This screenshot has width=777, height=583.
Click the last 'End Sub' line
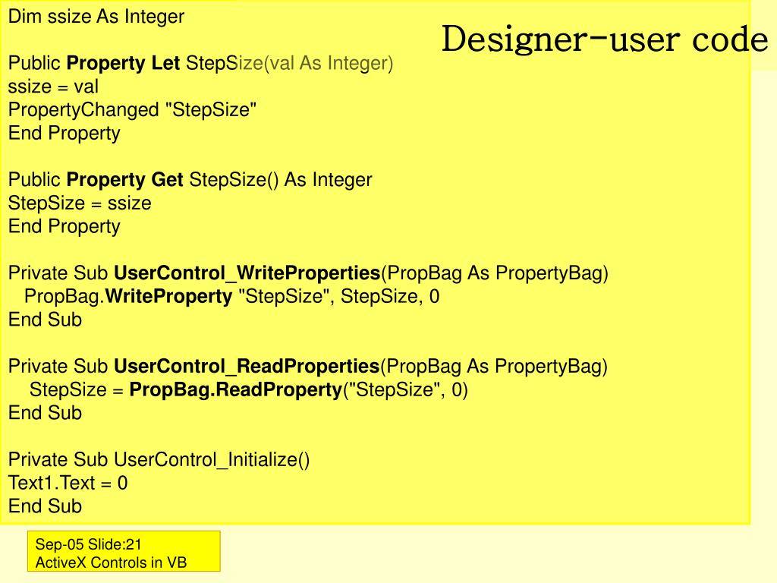click(45, 506)
